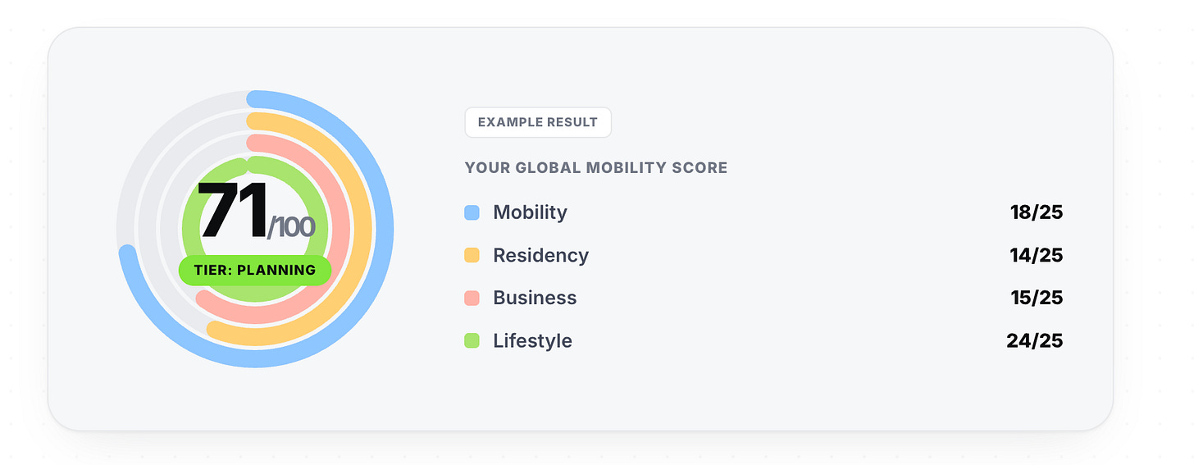The height and width of the screenshot is (465, 1194).
Task: Click the yellow Residency color dot
Action: coord(472,255)
